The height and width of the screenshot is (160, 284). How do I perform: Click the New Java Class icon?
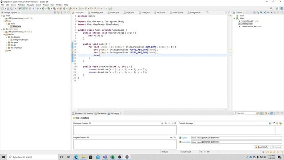click(64, 8)
